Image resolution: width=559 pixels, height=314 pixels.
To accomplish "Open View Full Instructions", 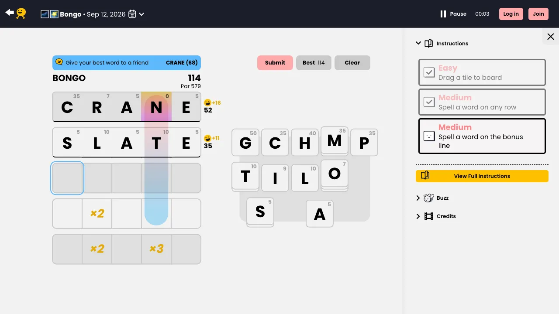I will tap(482, 176).
